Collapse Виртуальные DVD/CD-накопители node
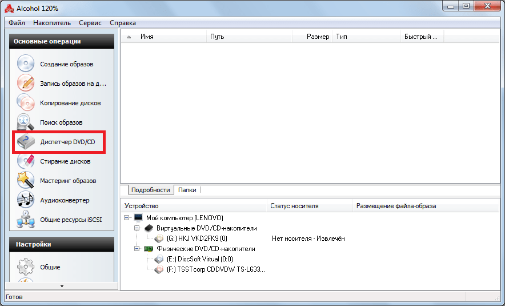Viewport: 505px width, 306px height. (137, 228)
